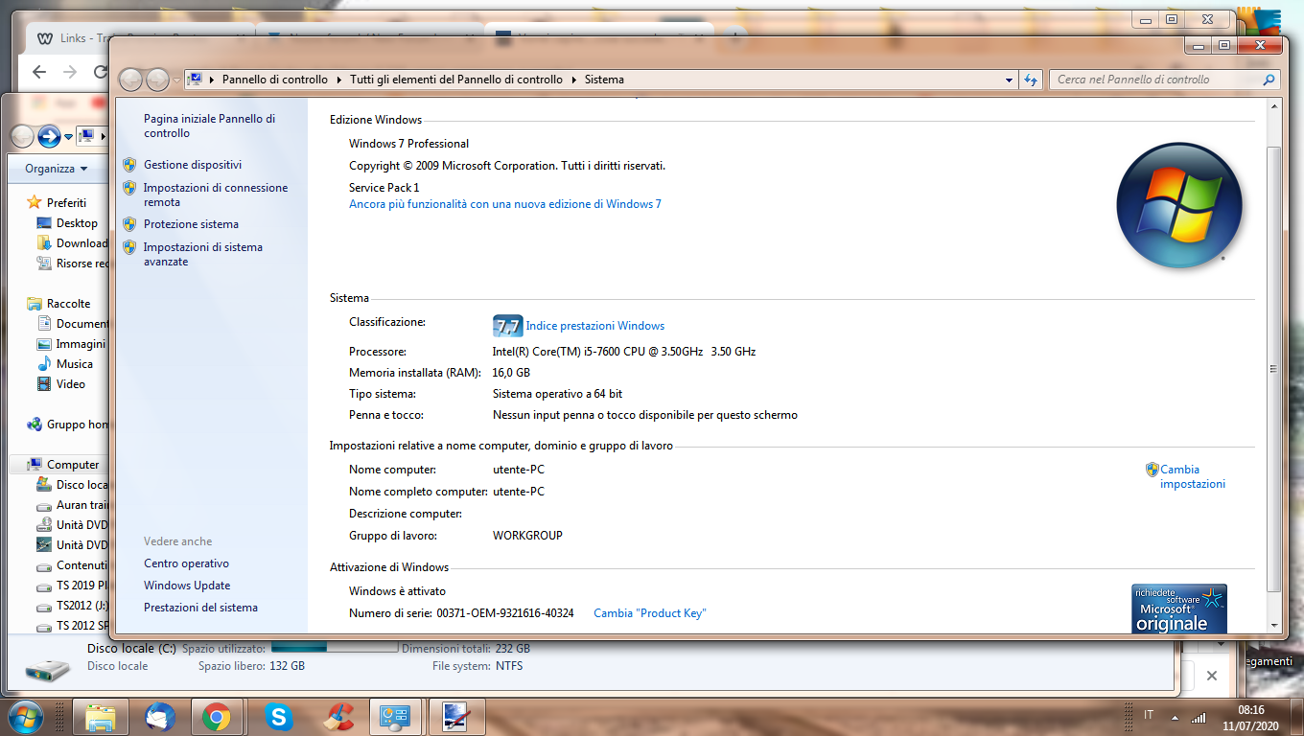Click Back button in System window
The width and height of the screenshot is (1304, 736).
coord(131,80)
